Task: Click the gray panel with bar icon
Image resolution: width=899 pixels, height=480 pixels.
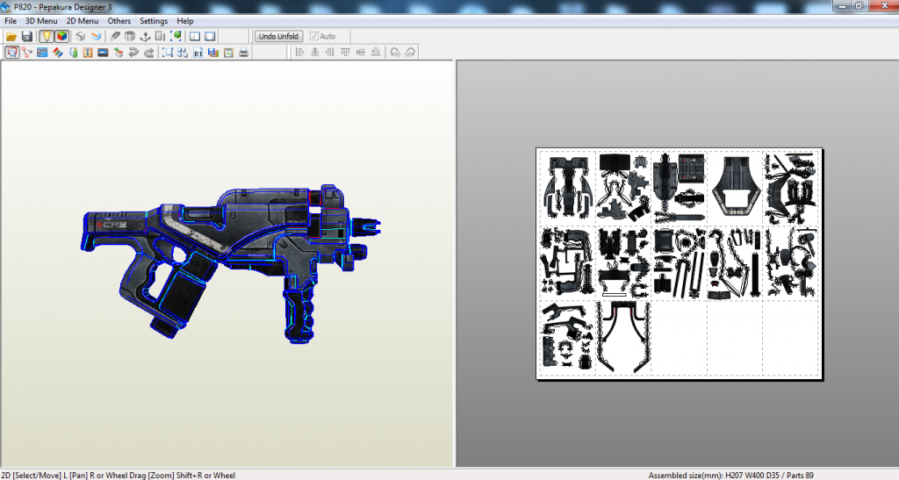Action: click(161, 36)
